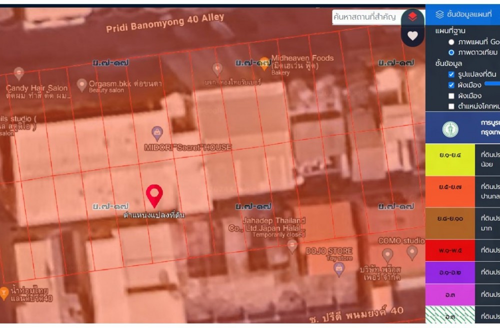Click the DOJO STORE toy store pin

pos(339,268)
